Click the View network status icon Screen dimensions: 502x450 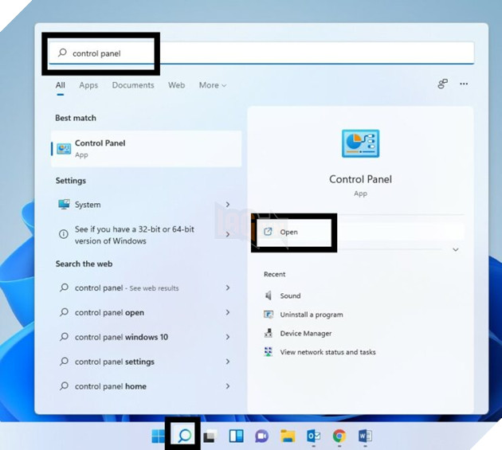point(269,352)
